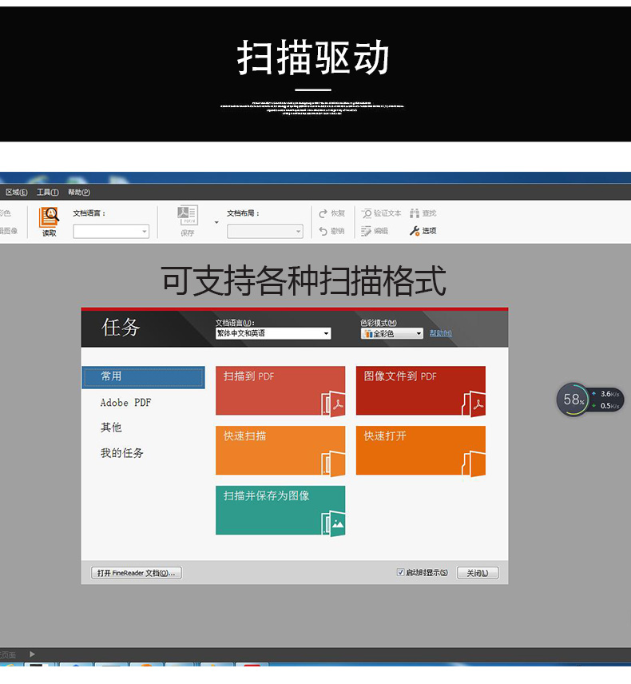The width and height of the screenshot is (631, 684).
Task: Click the 恢复 (Redo) arrow icon
Action: 323,213
